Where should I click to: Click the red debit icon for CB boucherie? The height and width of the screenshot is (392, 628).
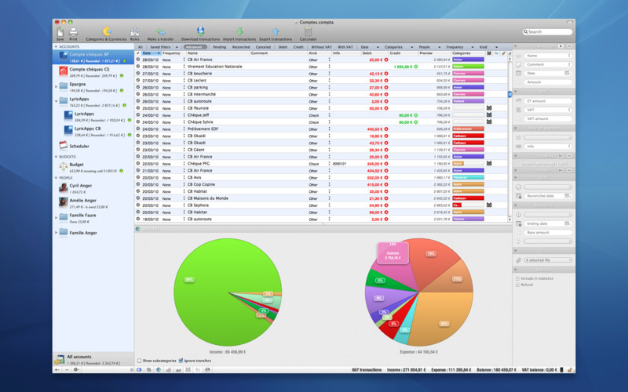386,74
